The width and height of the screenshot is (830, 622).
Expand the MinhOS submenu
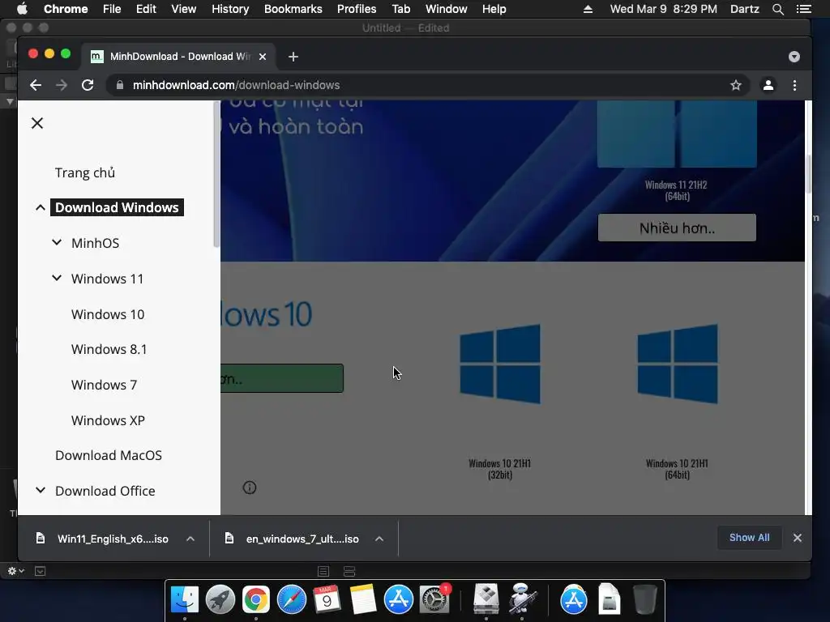(x=57, y=243)
